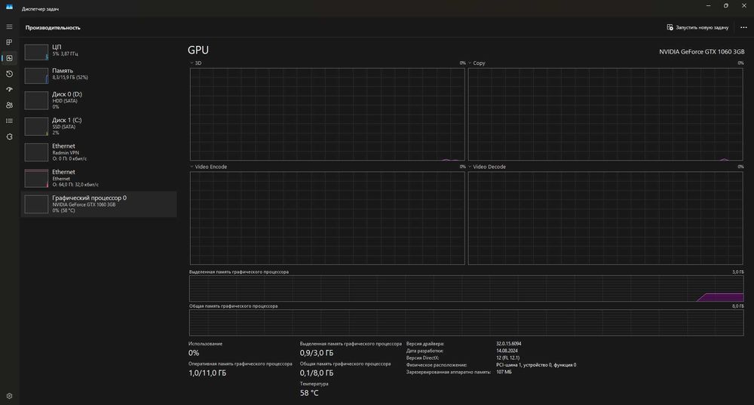Click the '0%' utilization value

[194, 353]
